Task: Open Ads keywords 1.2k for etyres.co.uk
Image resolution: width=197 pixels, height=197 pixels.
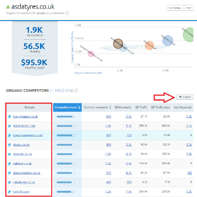Action: coord(189,145)
